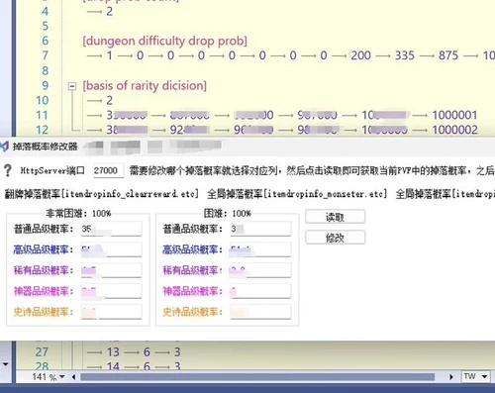This screenshot has width=495, height=393.
Task: Click the left arrow of horizontal scrollbar
Action: pyautogui.click(x=73, y=377)
